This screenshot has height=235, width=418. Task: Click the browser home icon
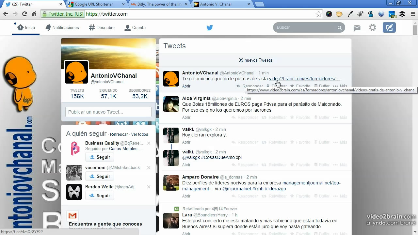click(34, 14)
